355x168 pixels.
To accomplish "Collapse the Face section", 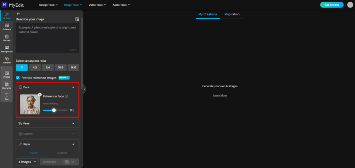I will click(x=73, y=87).
